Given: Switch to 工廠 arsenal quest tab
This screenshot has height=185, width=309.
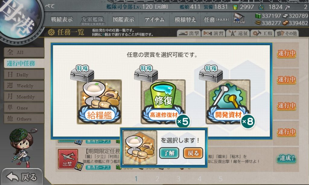Looking at the screenshot, I should [x=263, y=33].
